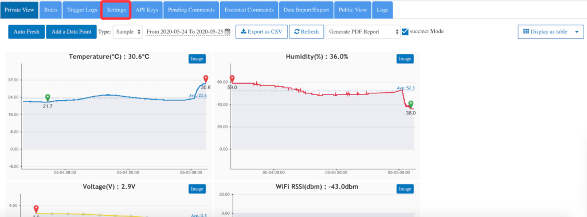Toggle the succinct Mode checkbox

coord(405,32)
